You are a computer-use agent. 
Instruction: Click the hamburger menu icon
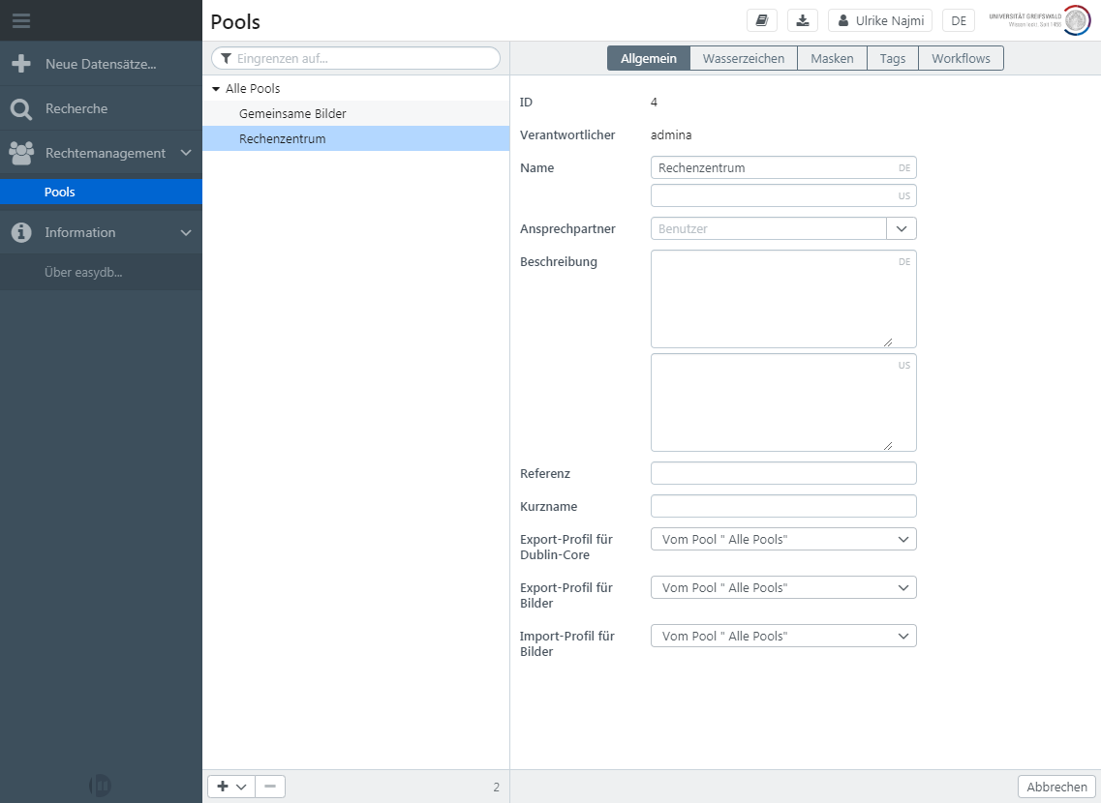(x=21, y=20)
